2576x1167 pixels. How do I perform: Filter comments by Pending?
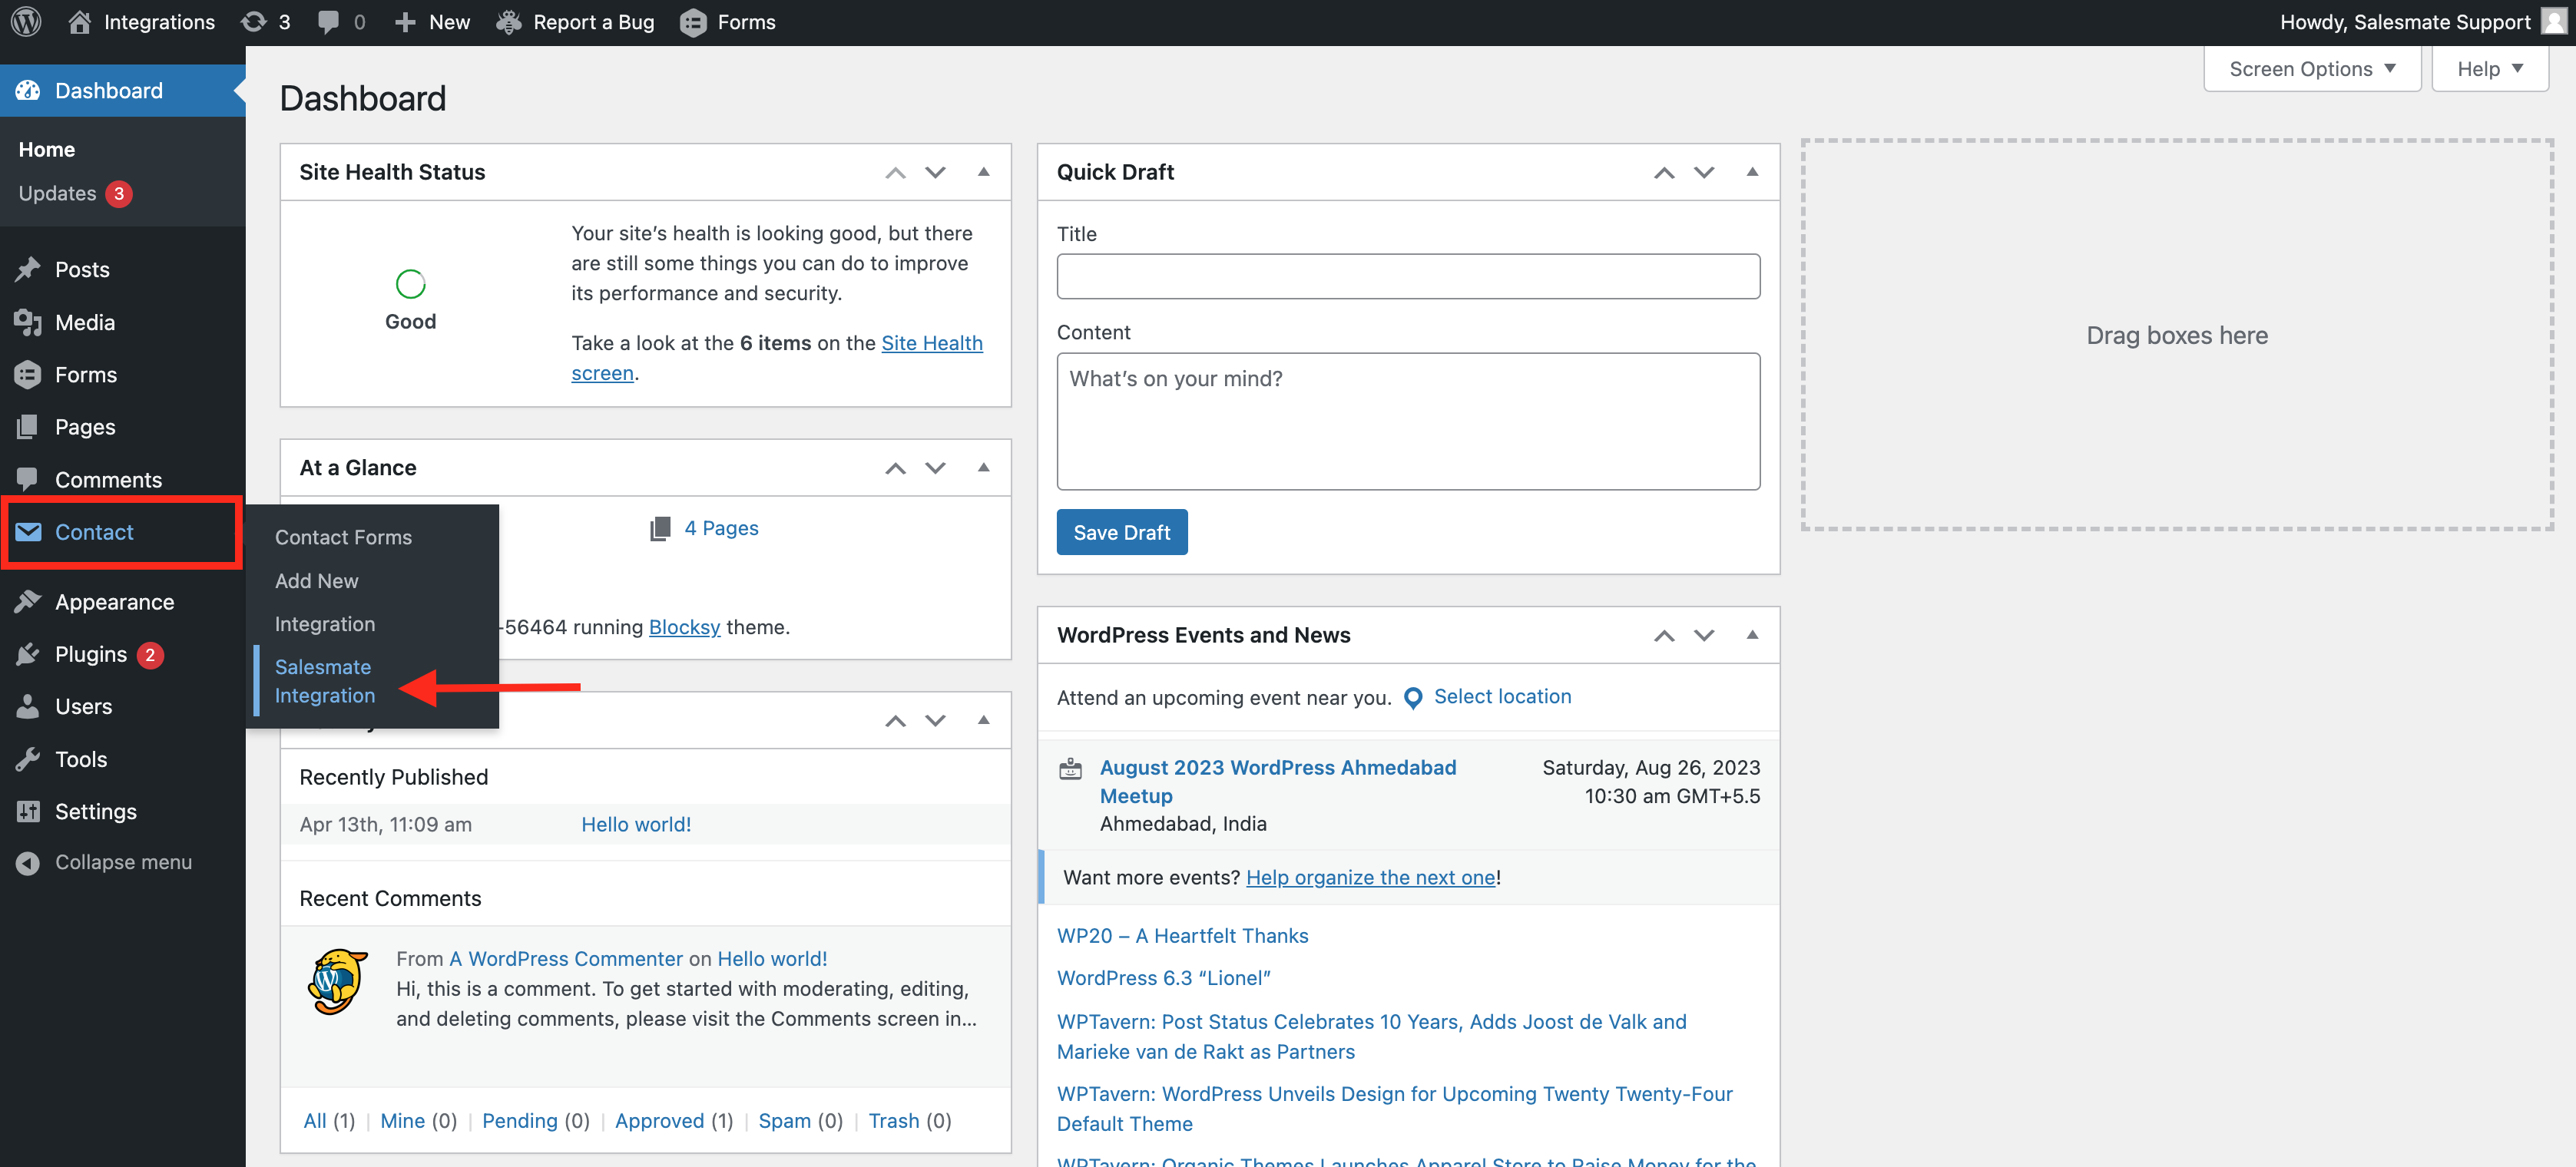point(520,1121)
